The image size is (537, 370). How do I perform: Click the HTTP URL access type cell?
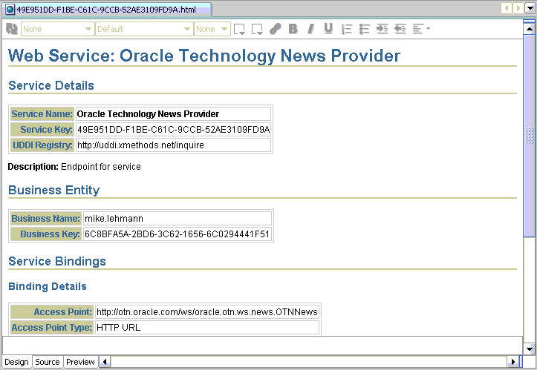(x=207, y=328)
